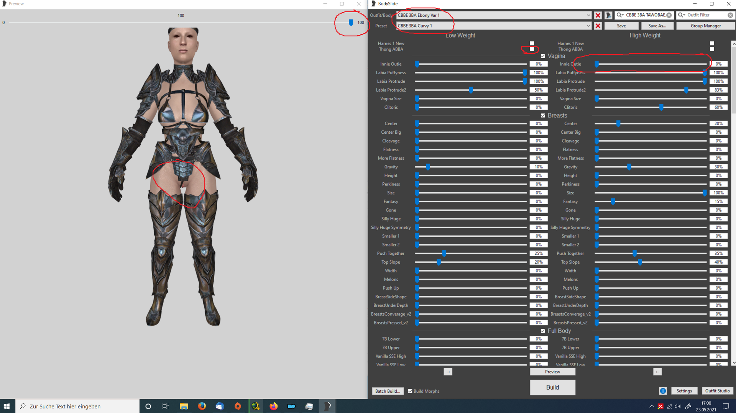
Task: Open the taskbar clock showing 17:00
Action: coord(706,406)
